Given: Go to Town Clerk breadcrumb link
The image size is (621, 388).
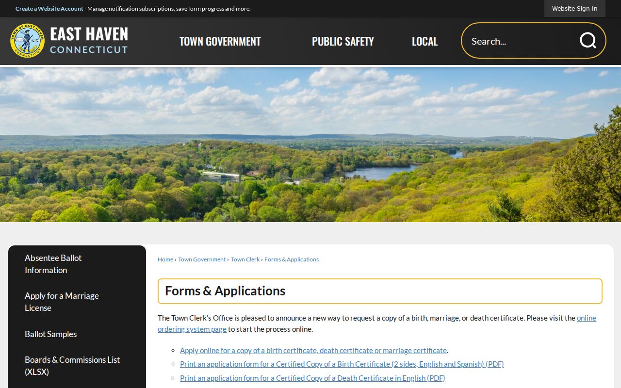Looking at the screenshot, I should [x=245, y=259].
